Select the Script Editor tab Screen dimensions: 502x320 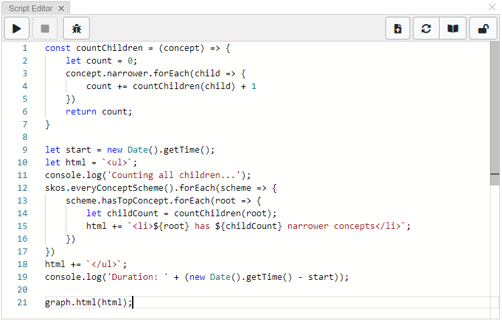pos(29,8)
